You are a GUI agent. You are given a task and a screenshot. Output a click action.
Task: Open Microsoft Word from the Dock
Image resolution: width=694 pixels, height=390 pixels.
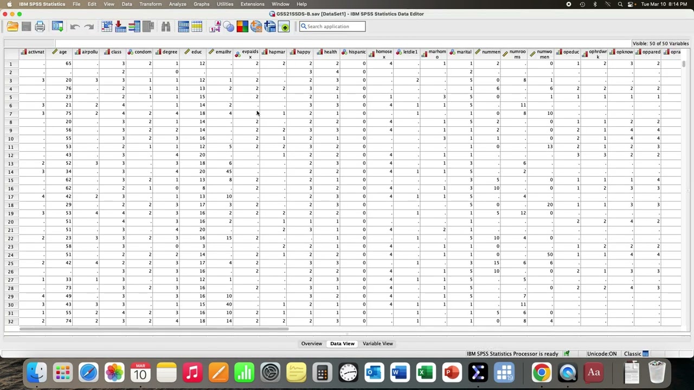click(x=400, y=373)
